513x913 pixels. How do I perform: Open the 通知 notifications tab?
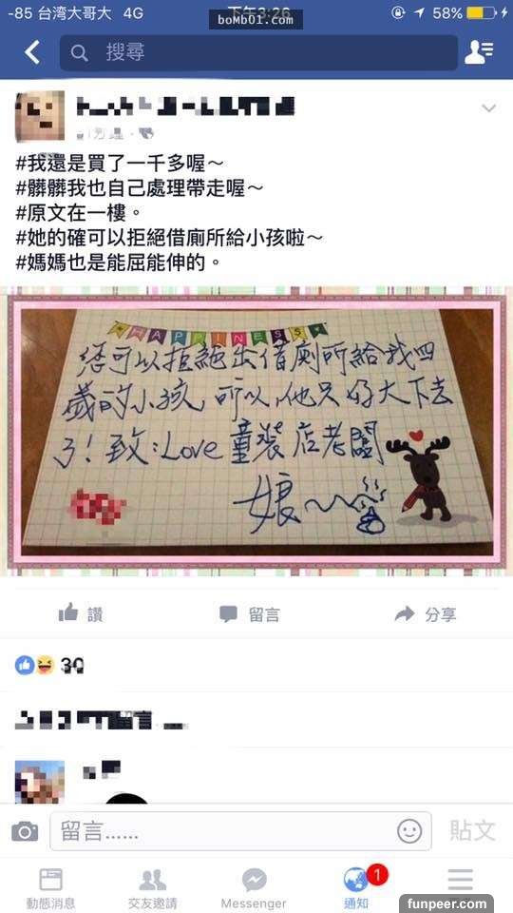[x=356, y=888]
